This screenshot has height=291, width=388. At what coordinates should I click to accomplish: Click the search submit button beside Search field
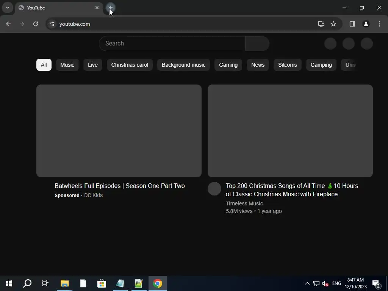coord(257,44)
